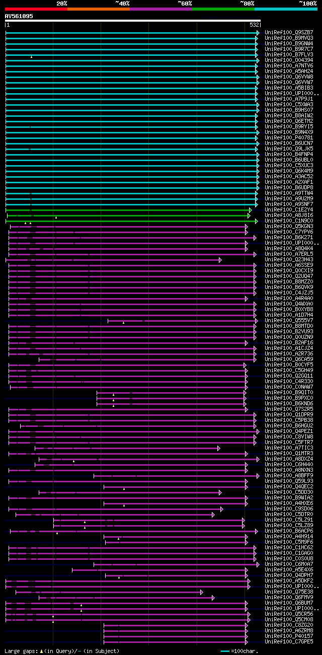Select UniRef100_C5DD30 label
This screenshot has width=322, height=655.
(x=288, y=492)
